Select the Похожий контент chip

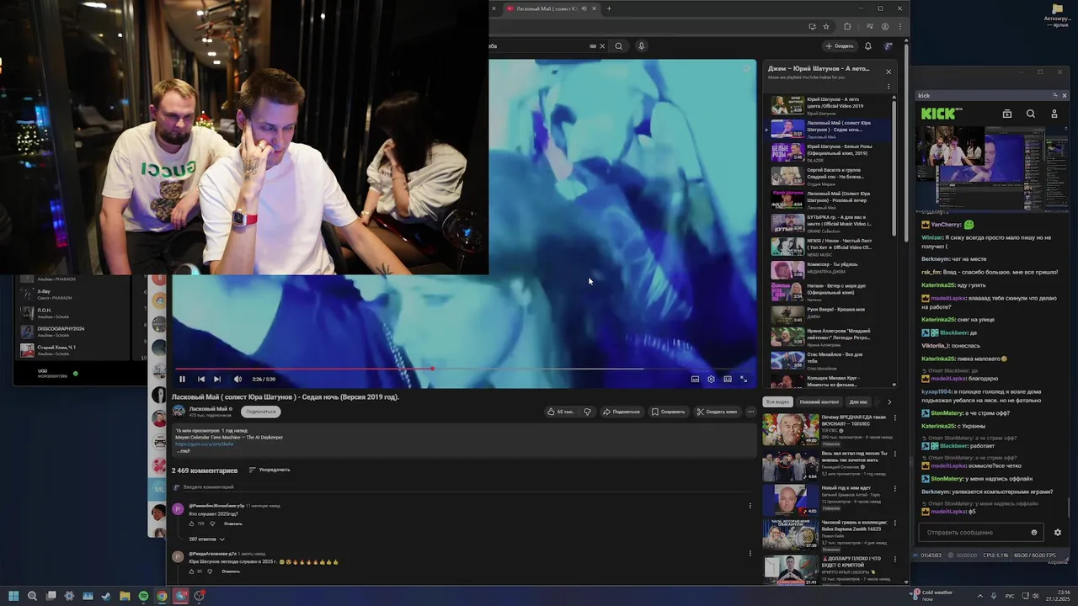point(819,401)
